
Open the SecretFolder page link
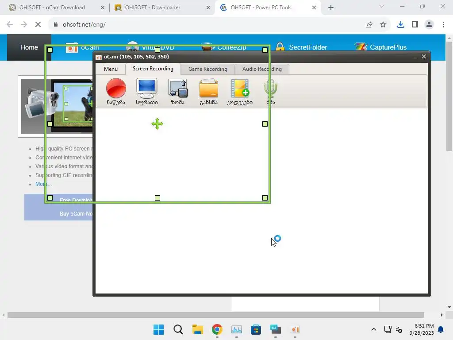[308, 47]
